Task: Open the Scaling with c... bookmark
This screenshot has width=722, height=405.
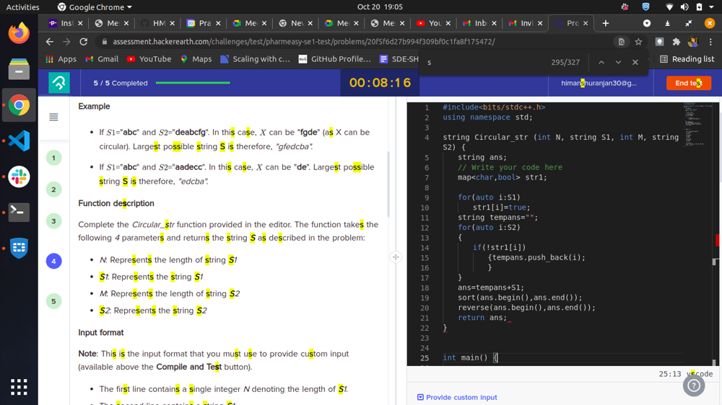Action: coord(255,59)
